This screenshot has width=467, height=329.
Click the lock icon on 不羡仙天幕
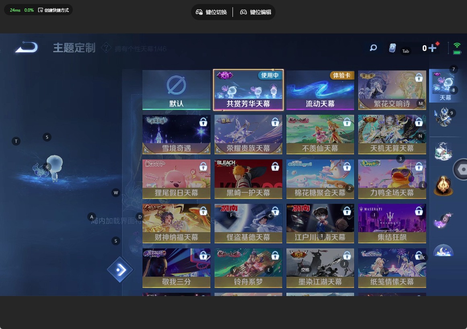(347, 122)
